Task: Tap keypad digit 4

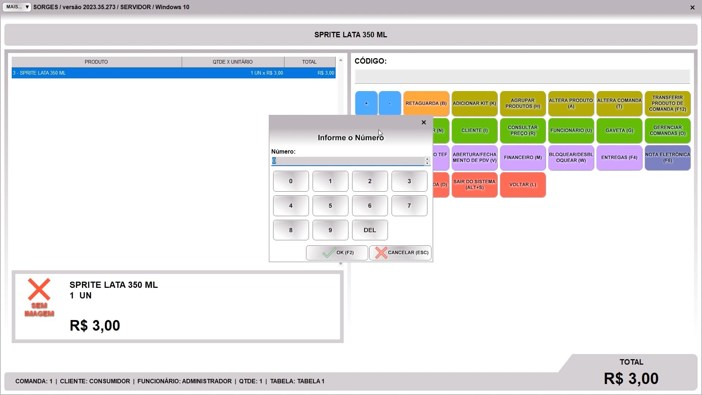Action: point(291,206)
